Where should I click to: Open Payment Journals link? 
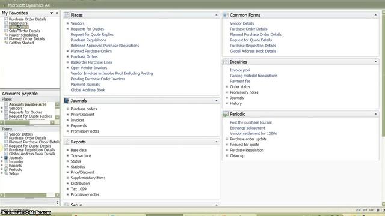[85, 85]
